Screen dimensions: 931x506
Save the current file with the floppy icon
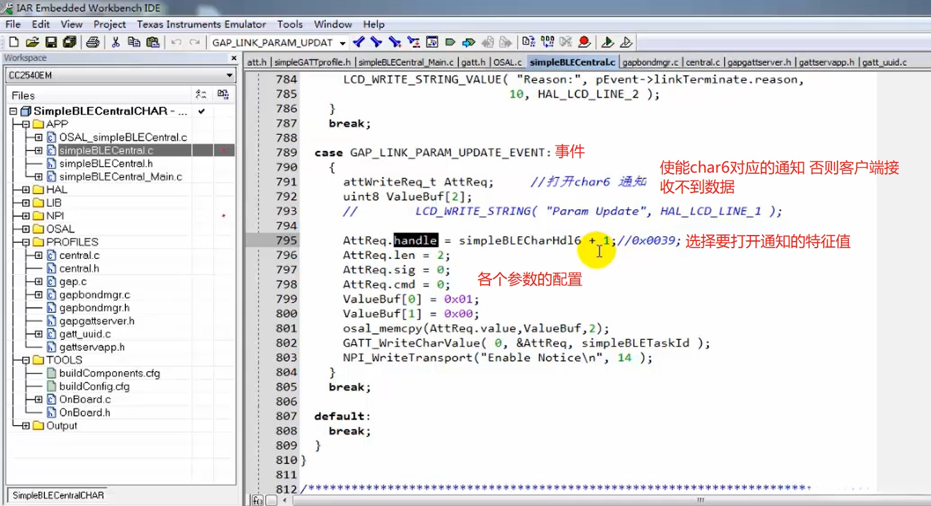[x=51, y=42]
